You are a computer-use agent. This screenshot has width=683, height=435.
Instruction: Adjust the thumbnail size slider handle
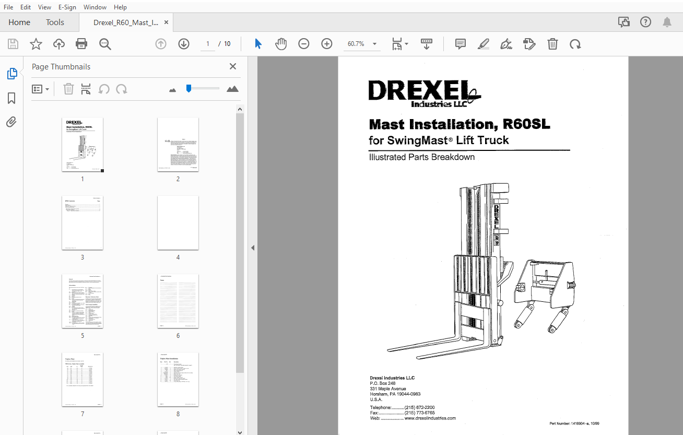coord(189,89)
